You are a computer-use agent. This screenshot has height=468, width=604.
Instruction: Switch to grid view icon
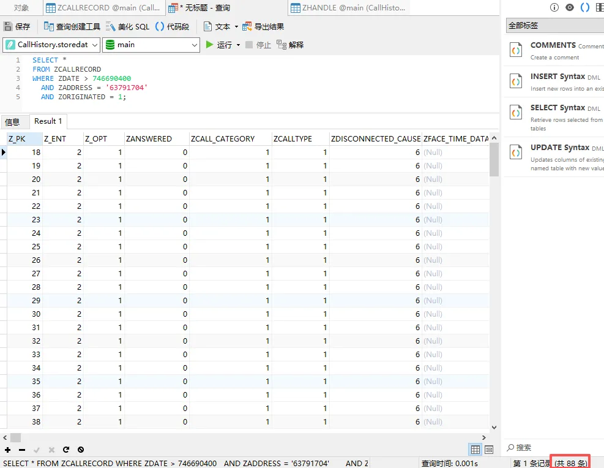click(475, 450)
